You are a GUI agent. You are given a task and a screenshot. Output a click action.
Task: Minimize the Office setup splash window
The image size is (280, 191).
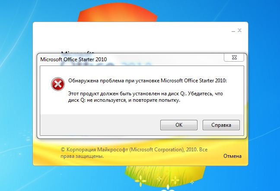[x=233, y=31]
